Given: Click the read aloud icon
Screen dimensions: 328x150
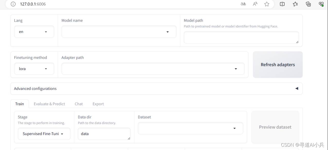Looking at the screenshot, I should 255,4.
